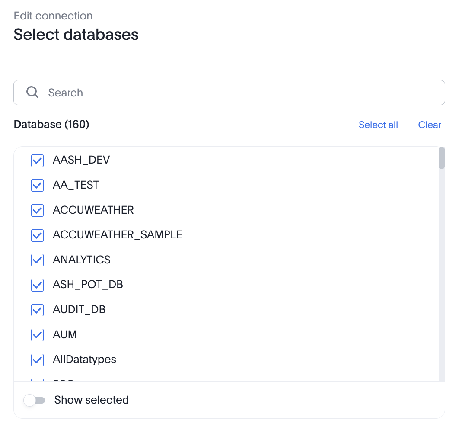Viewport: 459px width, 443px height.
Task: Click the Select databases title
Action: 76,35
